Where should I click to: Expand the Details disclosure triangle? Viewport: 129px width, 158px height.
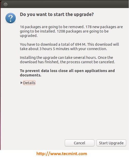coord(21,83)
